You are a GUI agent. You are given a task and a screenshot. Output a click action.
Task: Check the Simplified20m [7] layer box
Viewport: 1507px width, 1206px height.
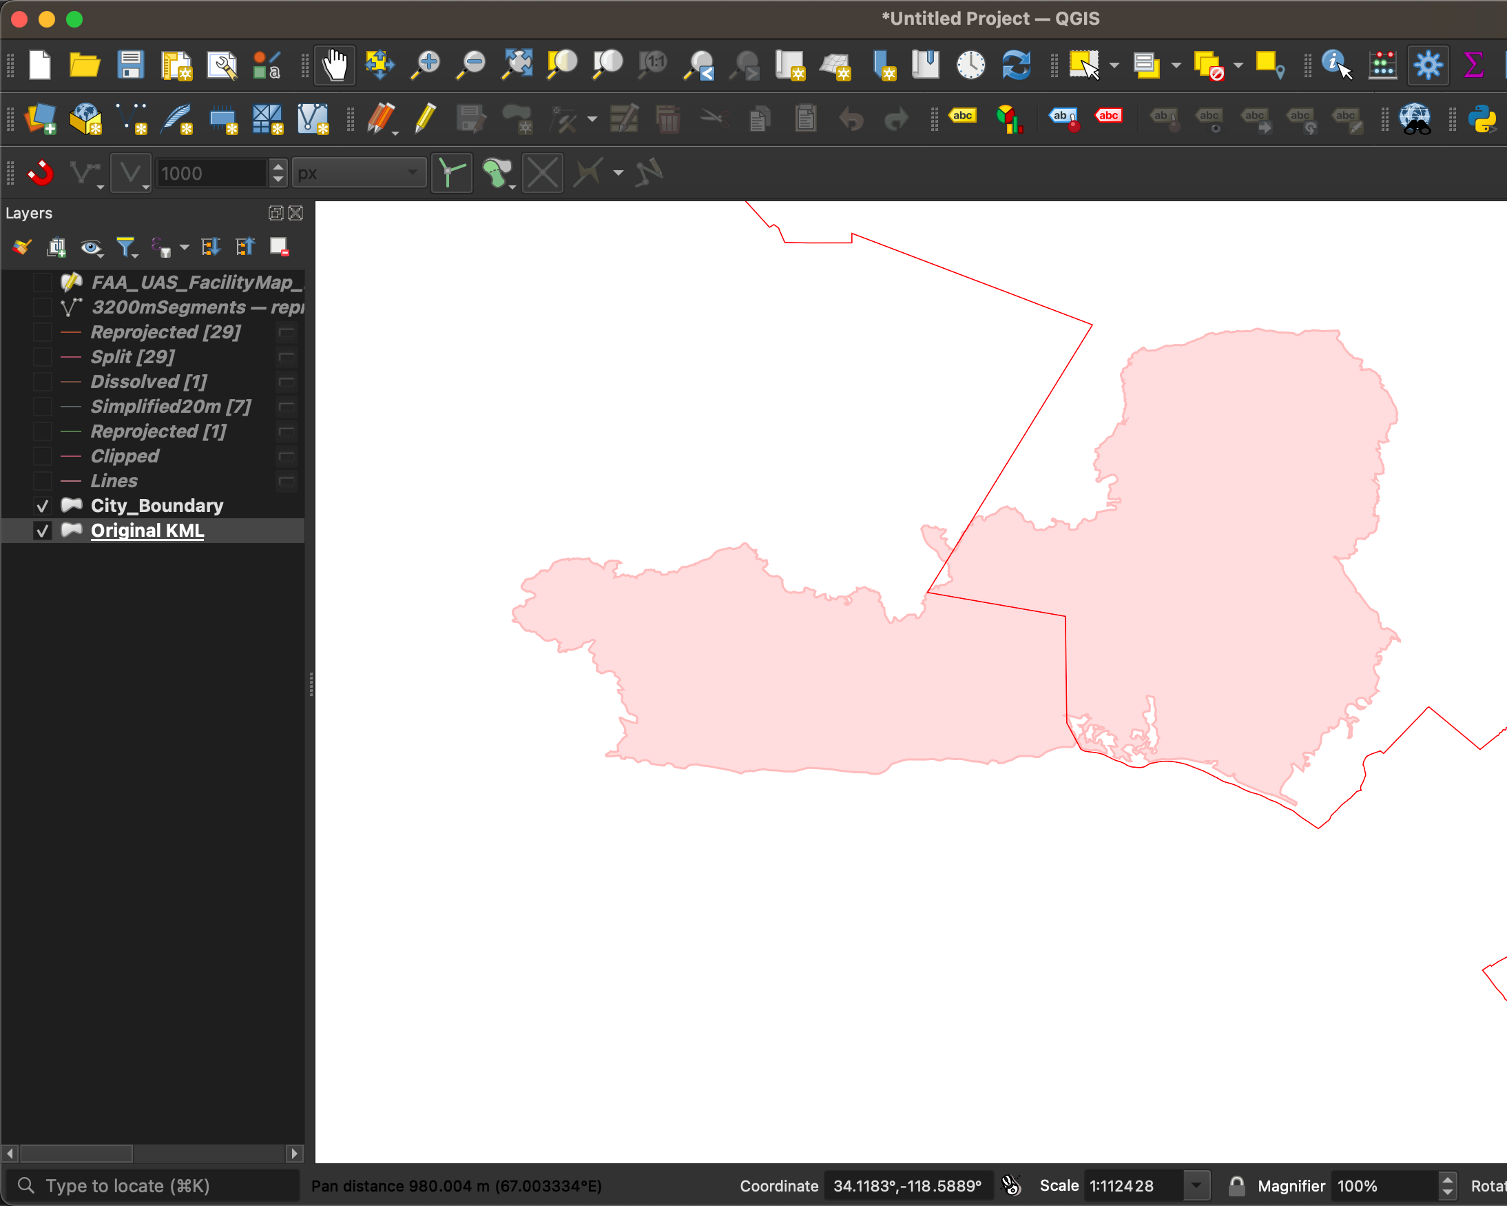(43, 407)
